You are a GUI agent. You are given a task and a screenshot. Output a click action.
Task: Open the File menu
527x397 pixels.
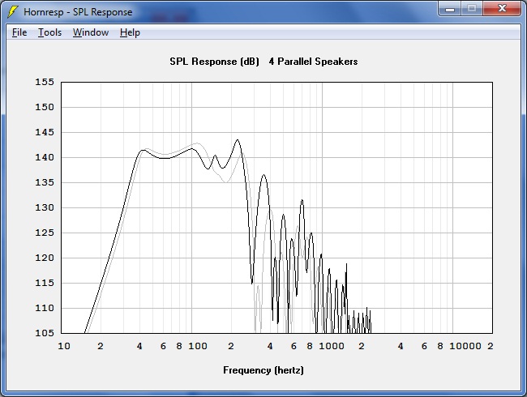19,32
